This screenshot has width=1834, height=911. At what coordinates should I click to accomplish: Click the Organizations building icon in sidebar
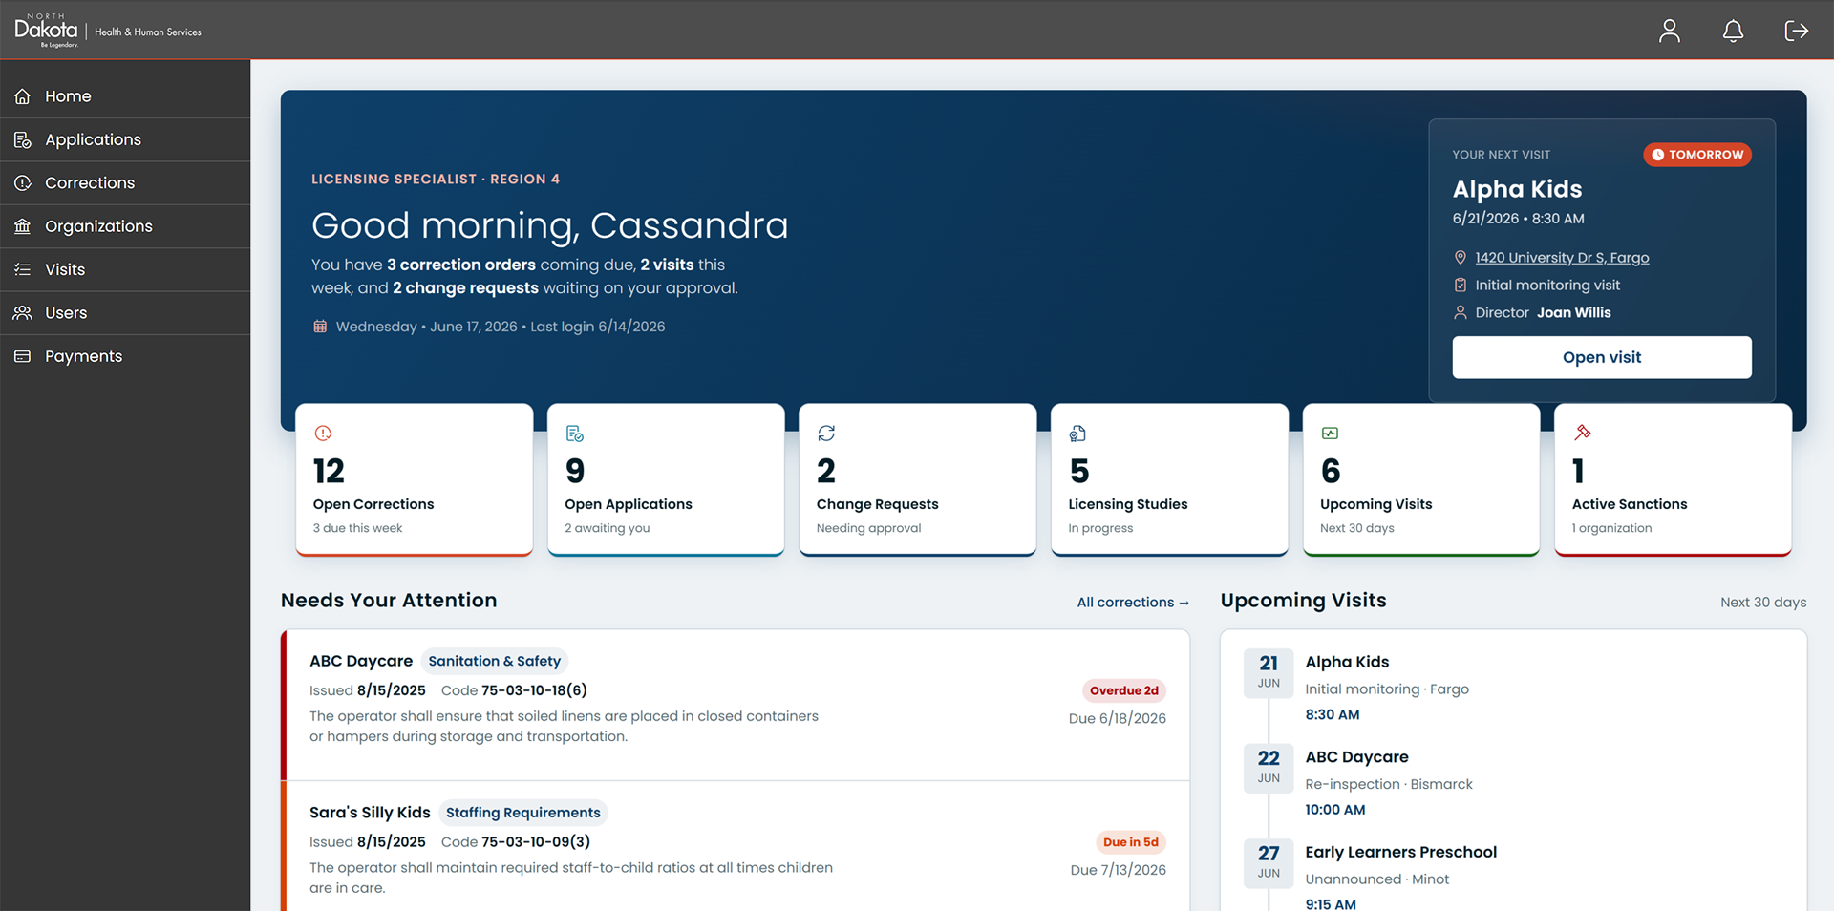coord(23,226)
